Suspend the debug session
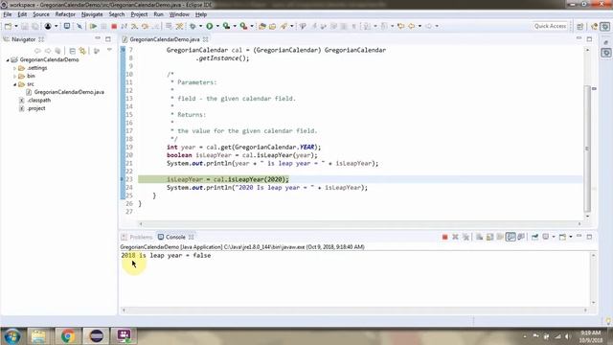 pos(103,26)
